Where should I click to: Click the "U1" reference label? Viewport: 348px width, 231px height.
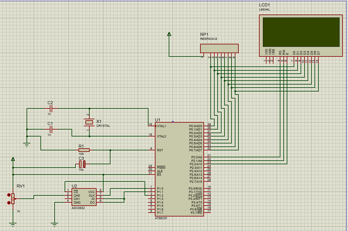[158, 120]
